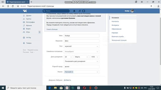
Task: Open Показывать дату рождения dropdown
Action: pos(82,61)
